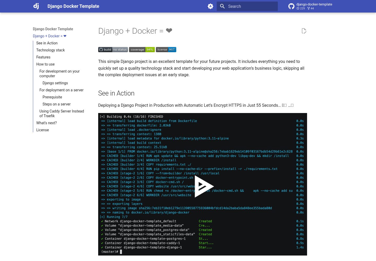Open the build no status badge
Image resolution: width=376 pixels, height=261 pixels.
pos(113,50)
